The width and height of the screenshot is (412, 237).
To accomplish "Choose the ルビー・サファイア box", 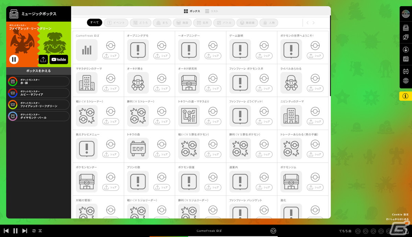I will (x=38, y=93).
